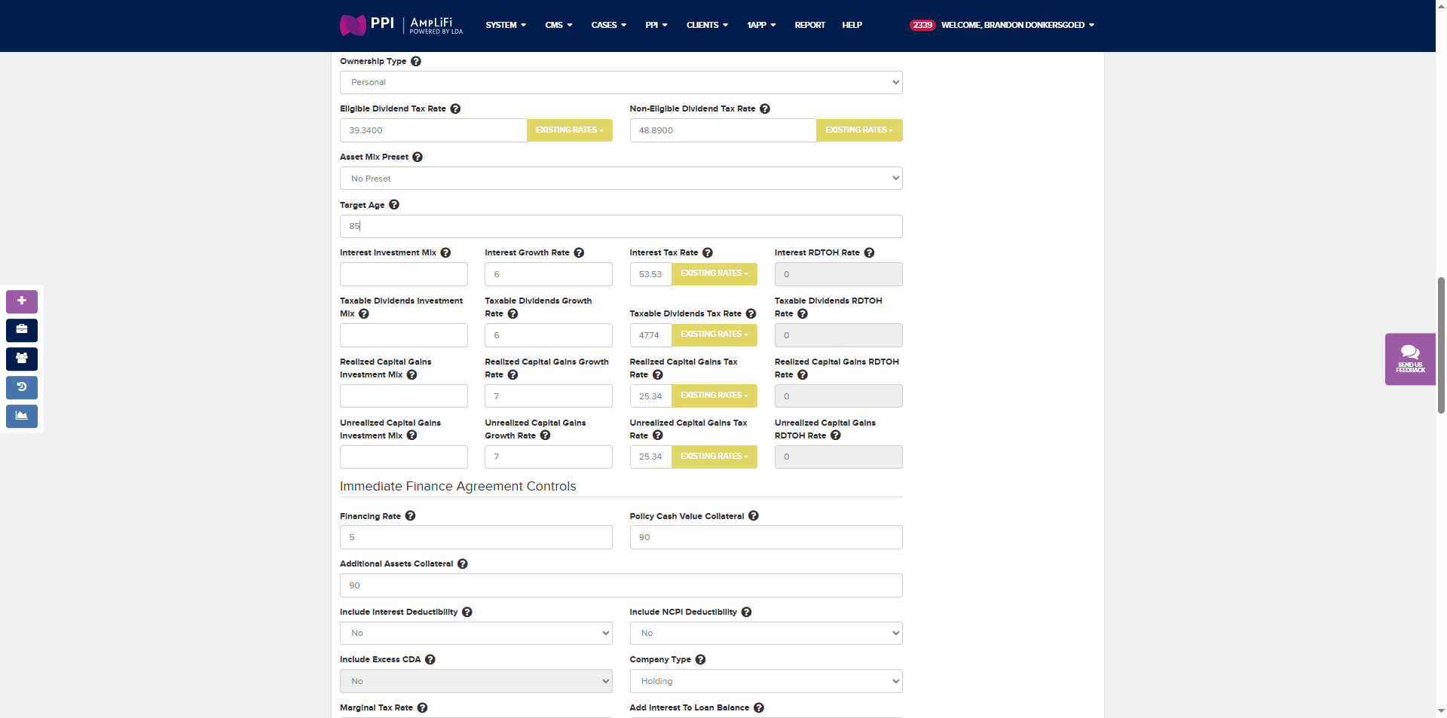Open the Company Type dropdown

tap(766, 681)
